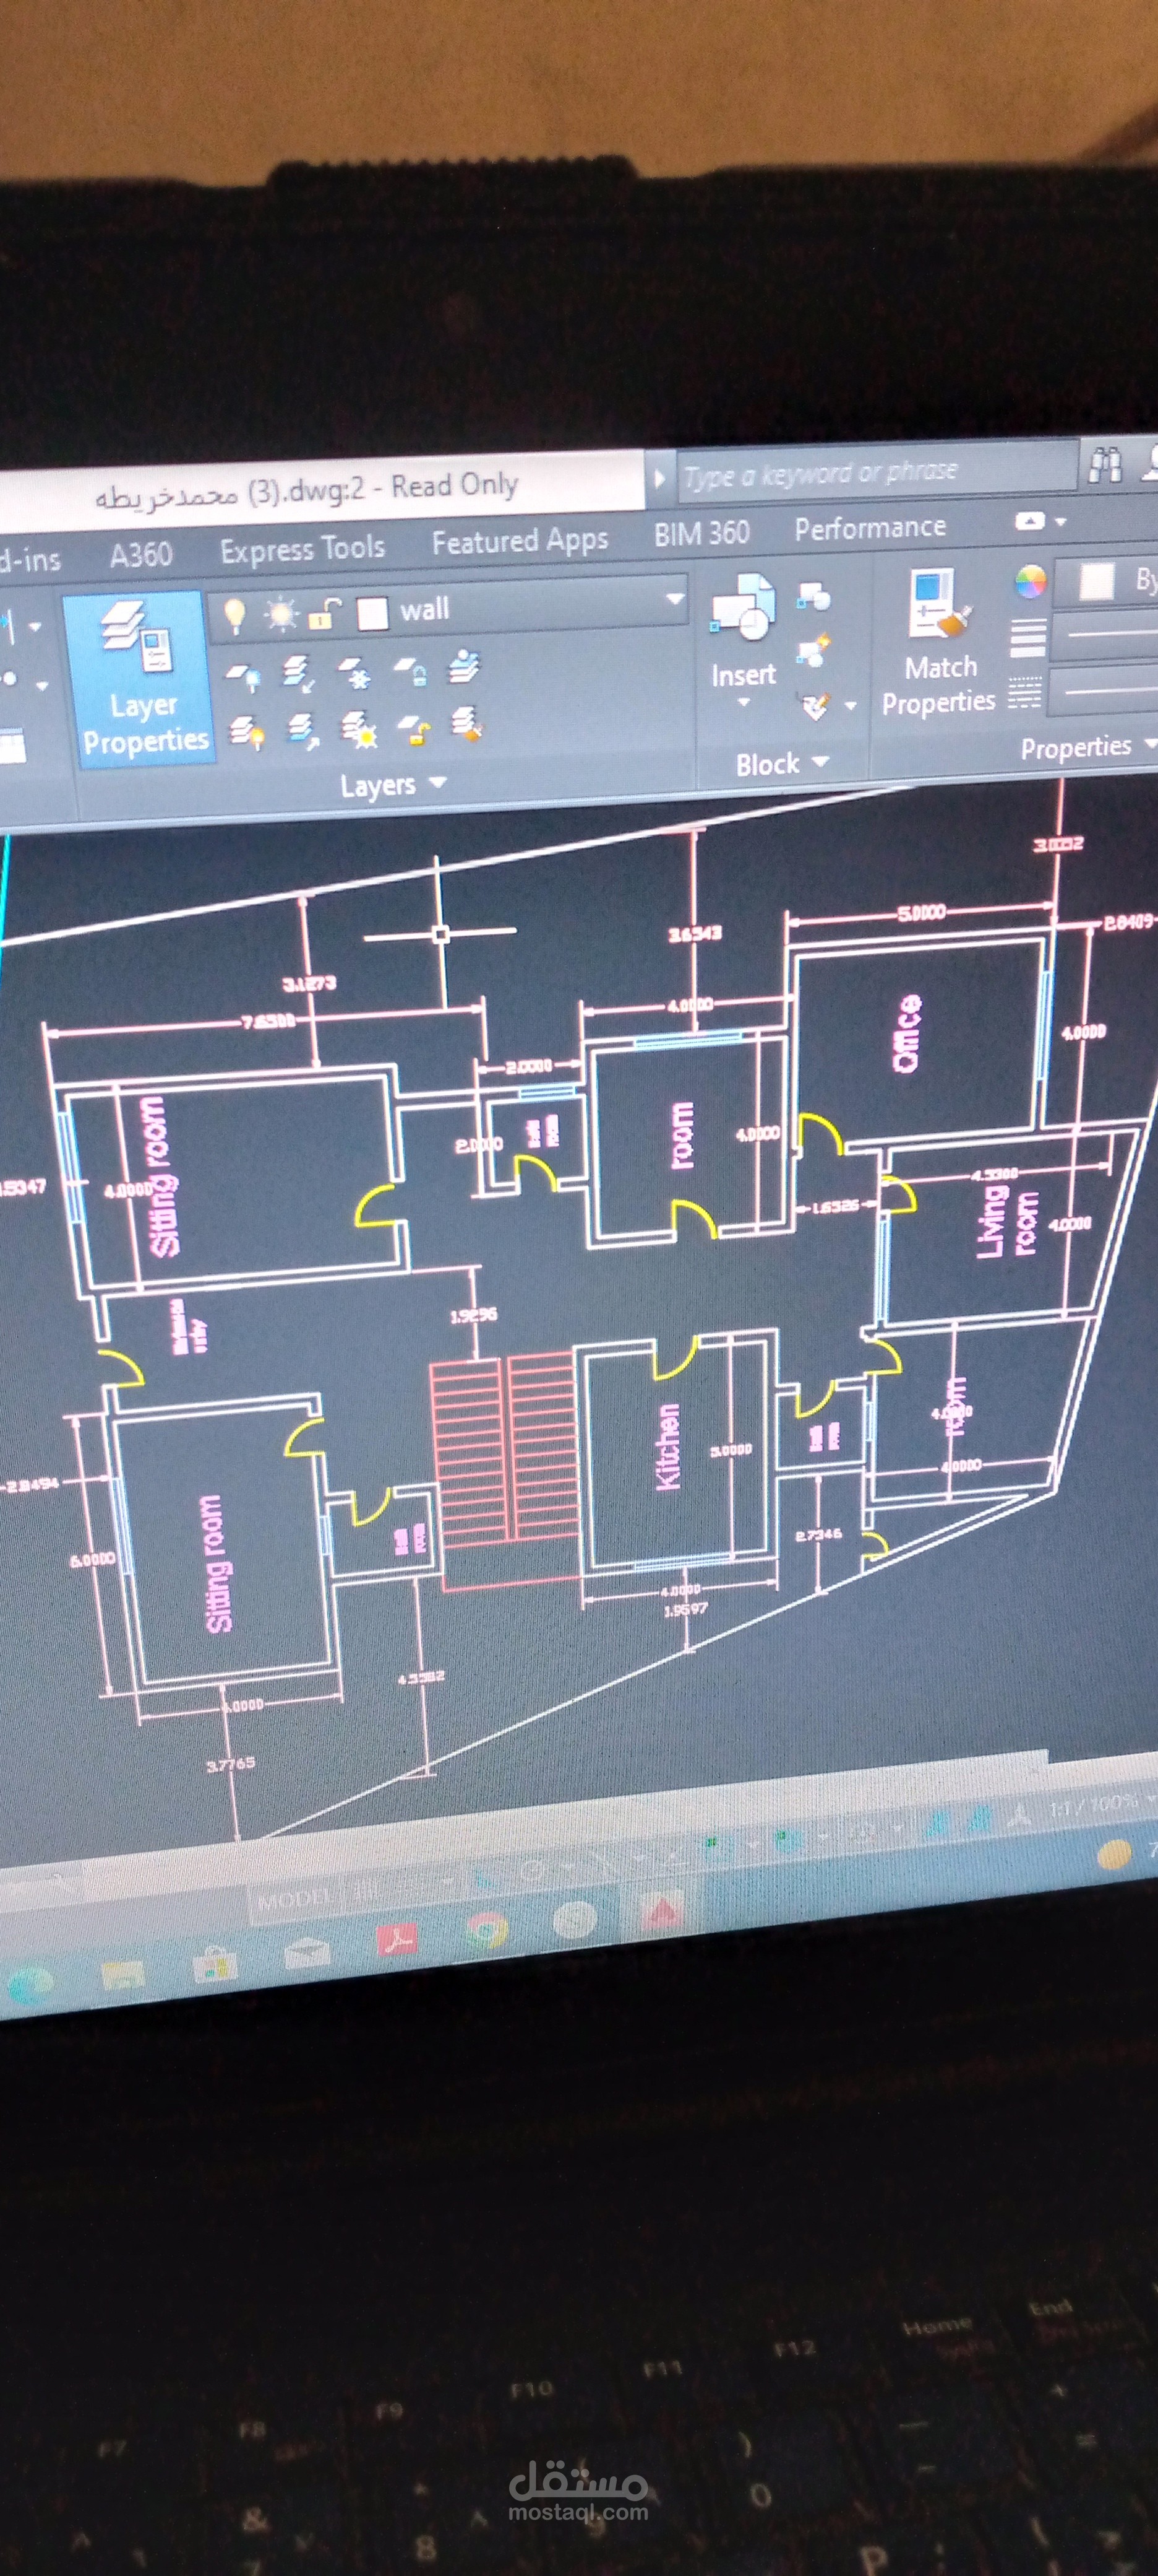The width and height of the screenshot is (1158, 2576).
Task: Click the Thaw All Layers icon
Action: point(359,730)
